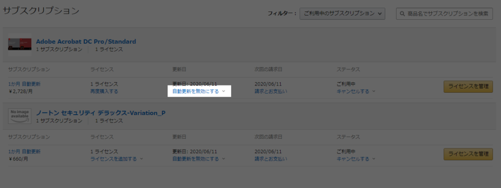
Task: Focus the 商品名でサブスクリプションを検索 search field
Action: click(x=445, y=14)
